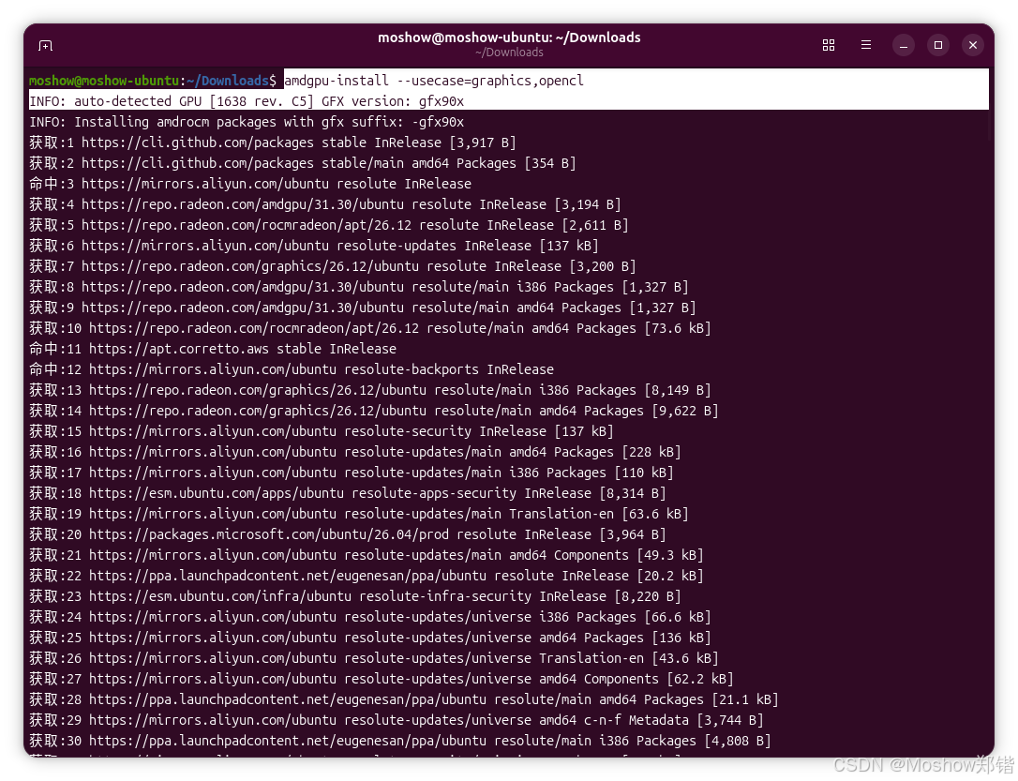The image size is (1018, 781).
Task: Open the amdgpu i386 Packages URL on line 8
Action: coord(243,287)
